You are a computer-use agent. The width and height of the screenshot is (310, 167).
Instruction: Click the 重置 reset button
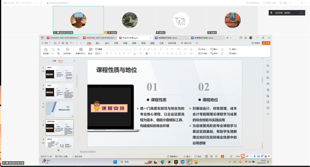point(99,49)
